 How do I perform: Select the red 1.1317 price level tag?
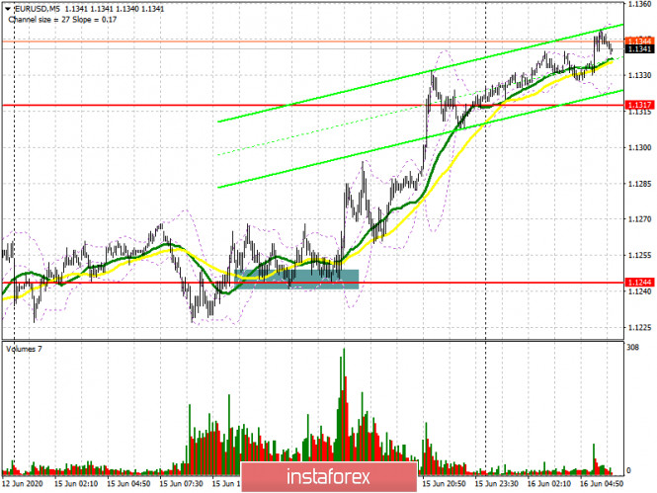[638, 105]
